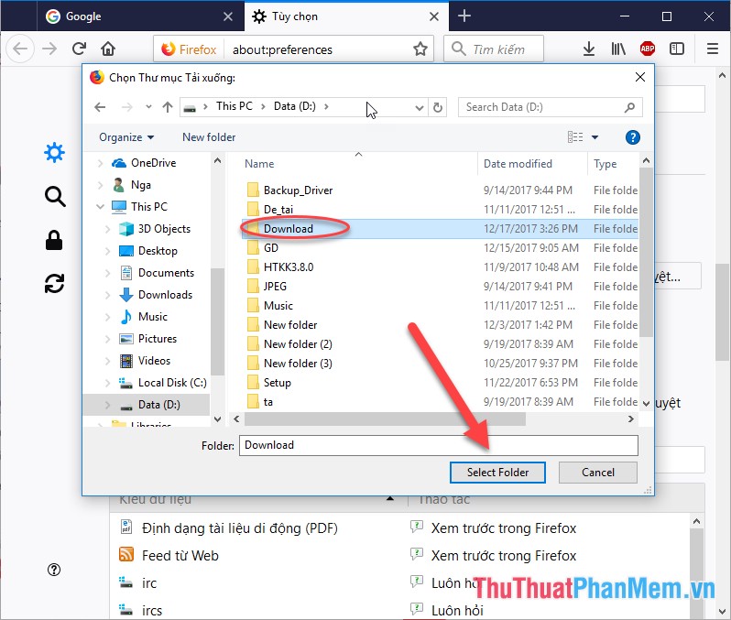Image resolution: width=731 pixels, height=620 pixels.
Task: Click the Feed từ Web row
Action: coord(400,555)
